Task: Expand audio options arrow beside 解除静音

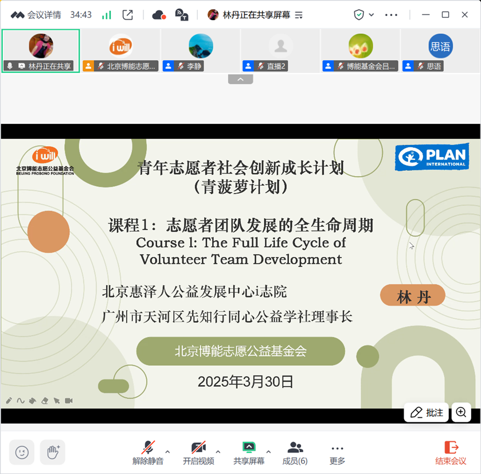Action: [167, 452]
